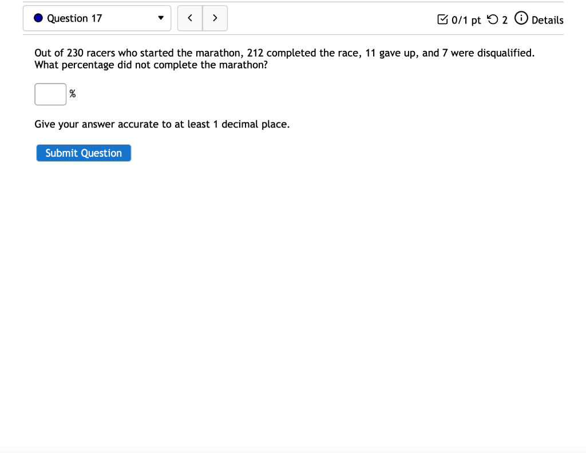
Task: Click the "What percentage" question line
Action: click(151, 65)
